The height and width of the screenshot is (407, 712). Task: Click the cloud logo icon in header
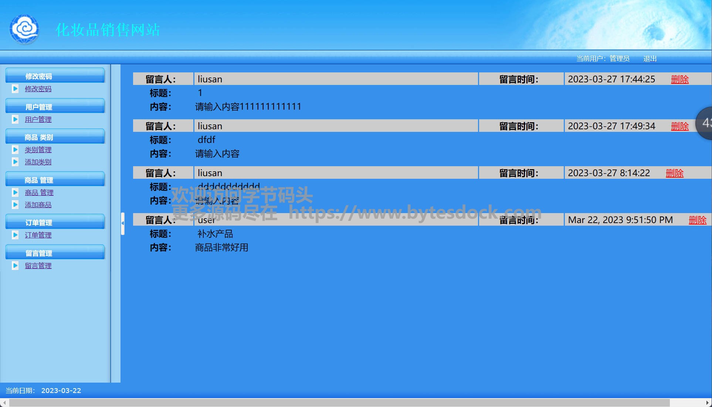pos(24,29)
